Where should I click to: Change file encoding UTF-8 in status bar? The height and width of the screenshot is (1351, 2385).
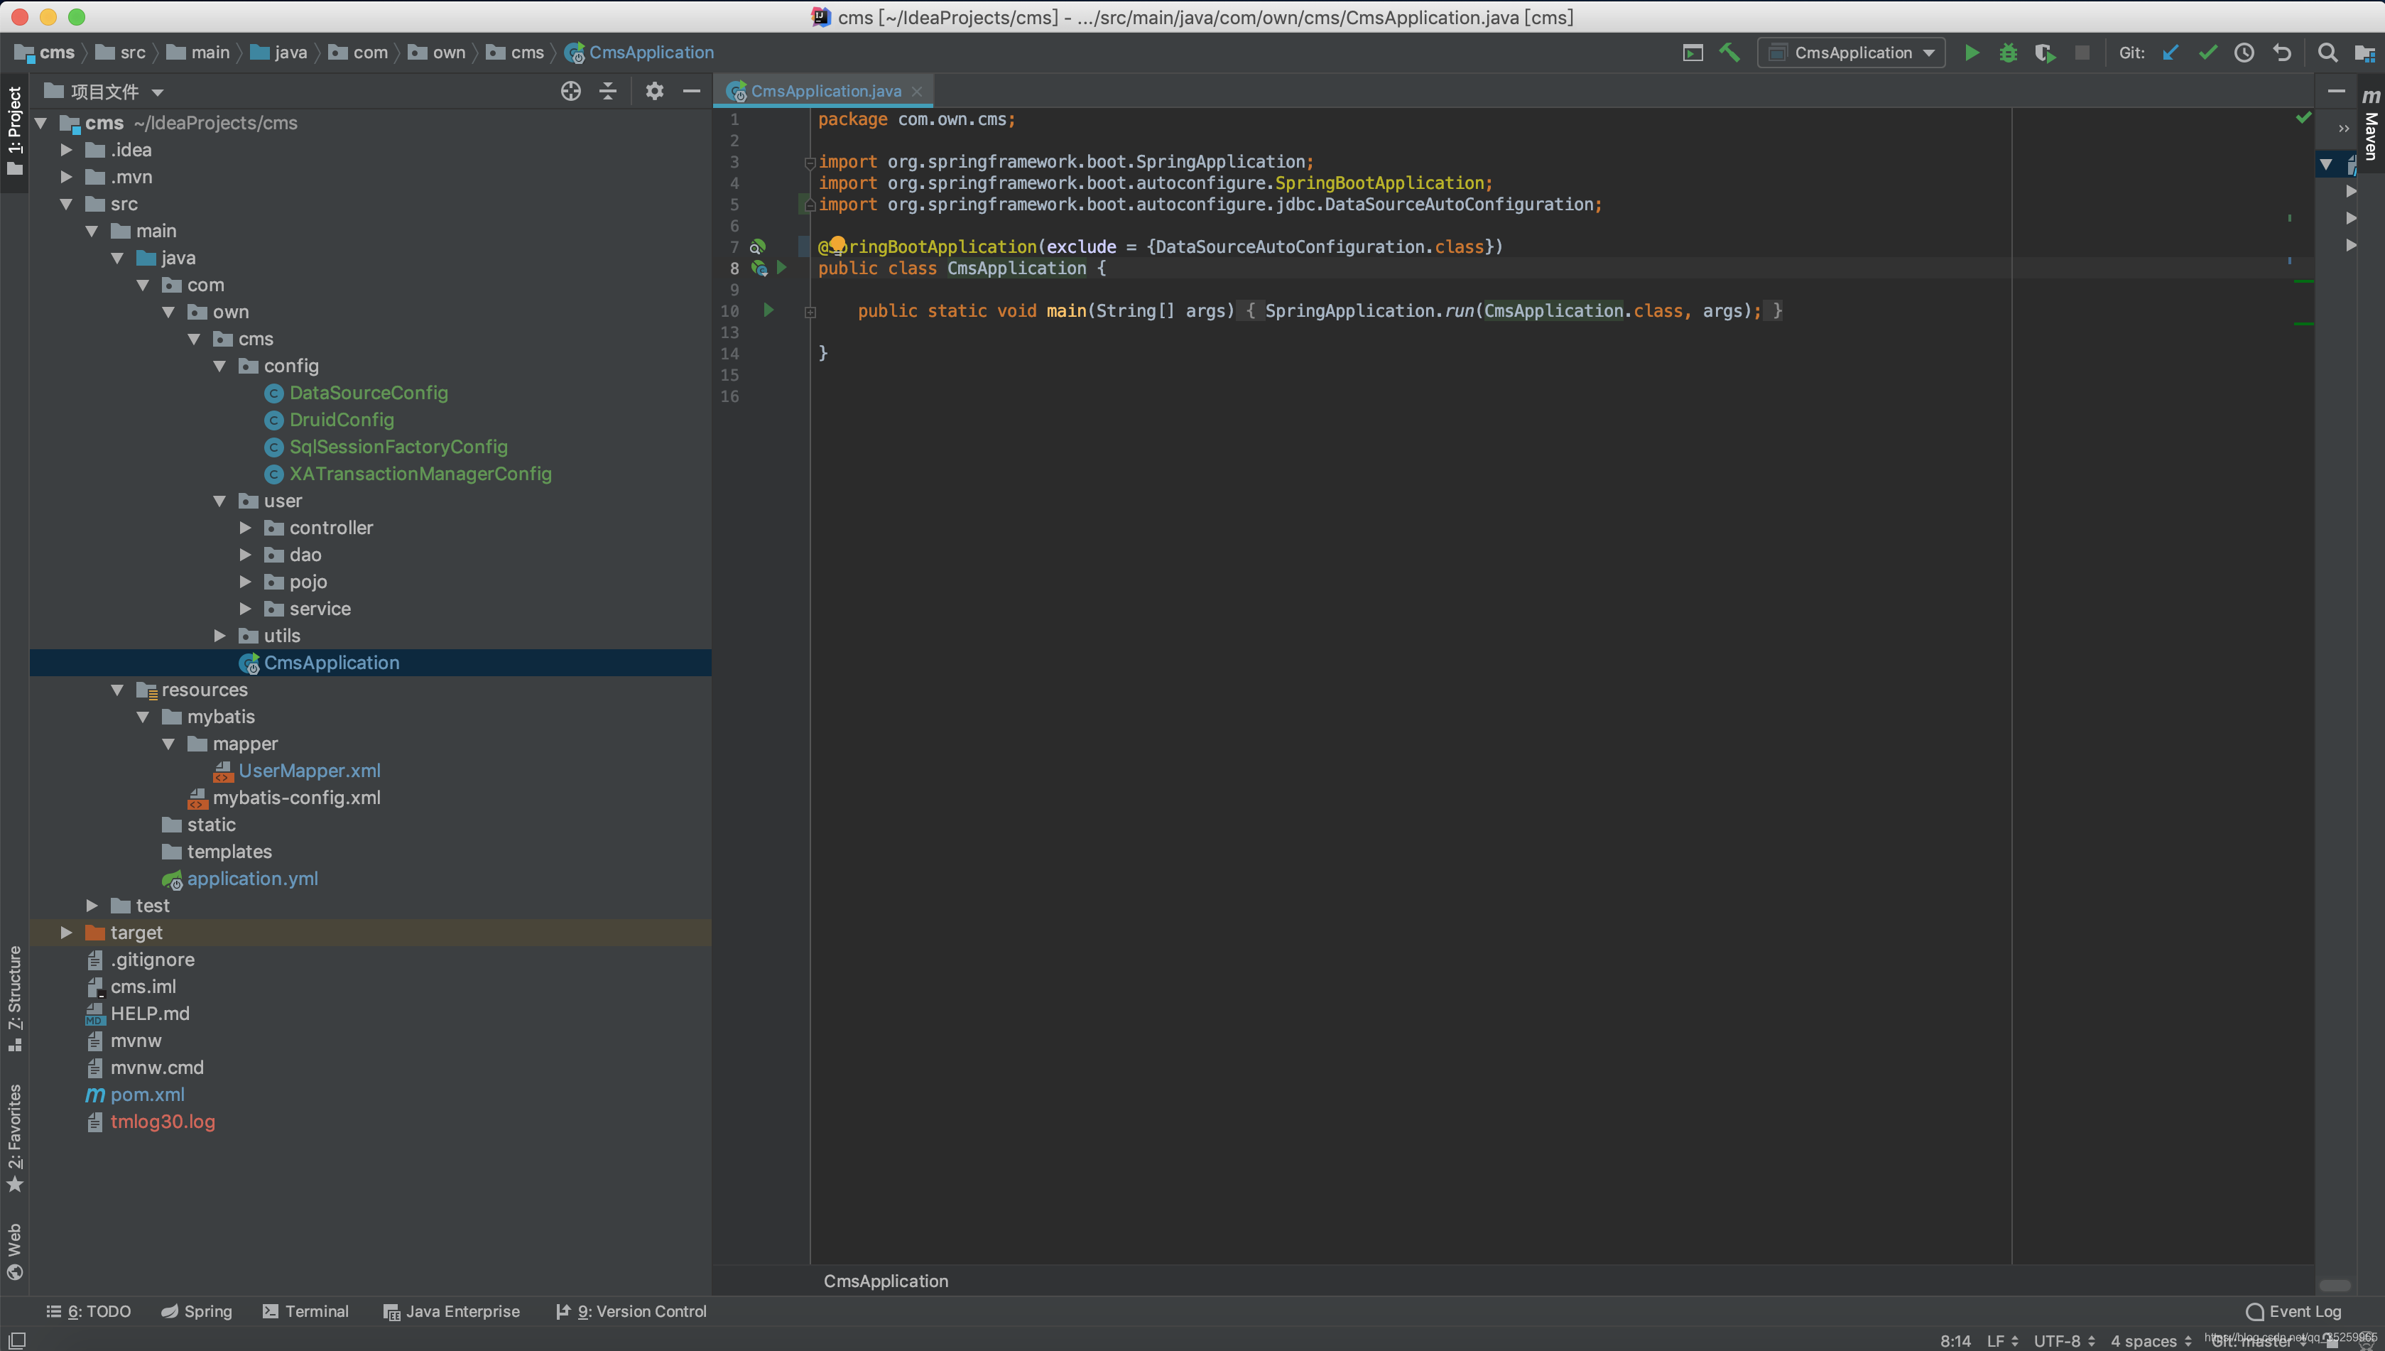point(2063,1341)
